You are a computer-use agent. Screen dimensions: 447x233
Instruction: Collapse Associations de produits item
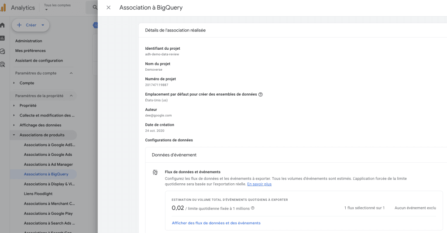click(x=14, y=135)
